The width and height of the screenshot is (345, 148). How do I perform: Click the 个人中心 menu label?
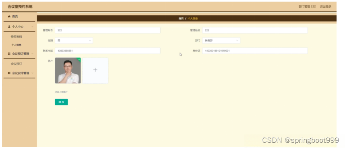click(18, 27)
